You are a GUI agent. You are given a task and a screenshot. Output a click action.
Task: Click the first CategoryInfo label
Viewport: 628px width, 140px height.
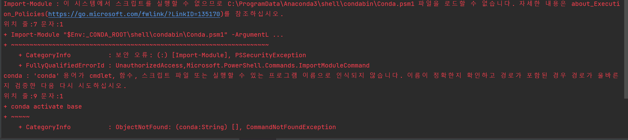click(48, 55)
